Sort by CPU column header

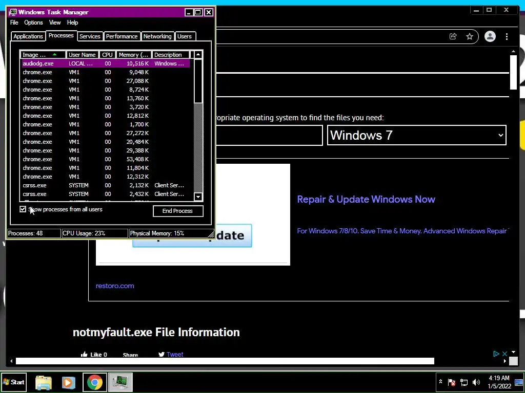[108, 55]
